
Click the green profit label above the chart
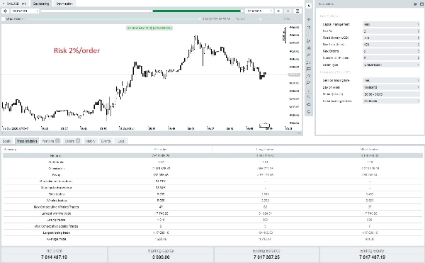(x=149, y=28)
